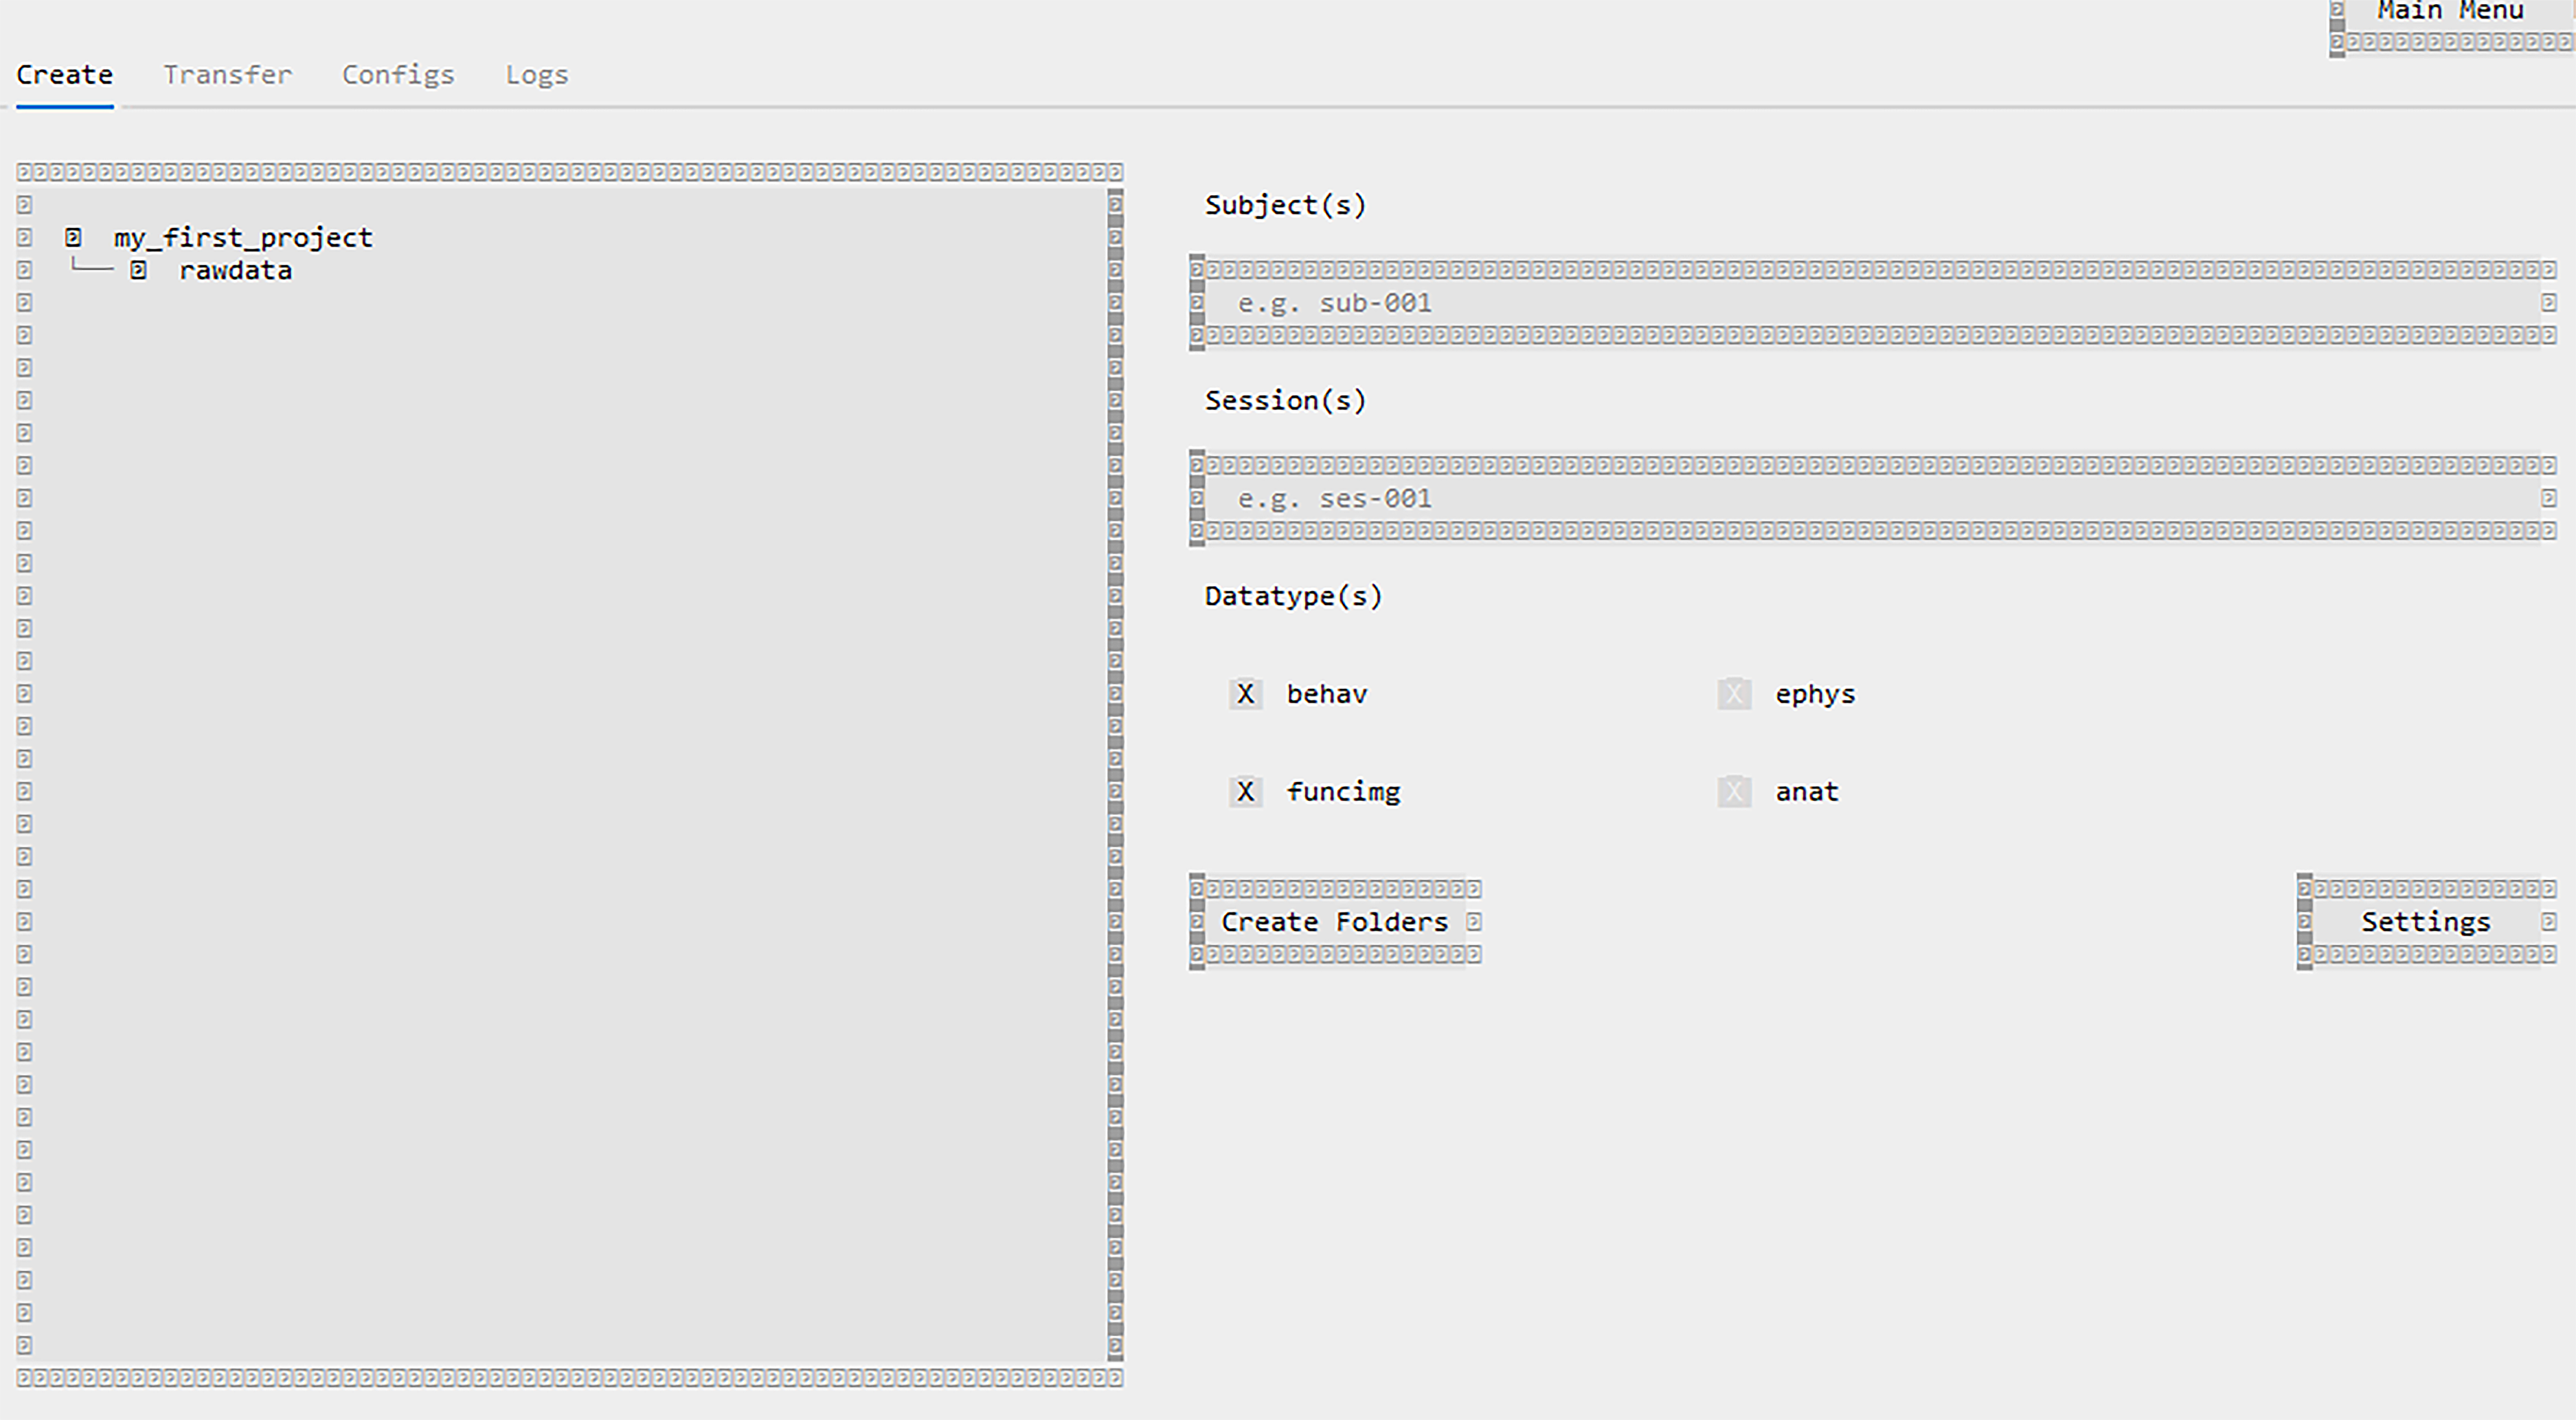Toggle the funcimg datatype checkbox

click(1245, 792)
